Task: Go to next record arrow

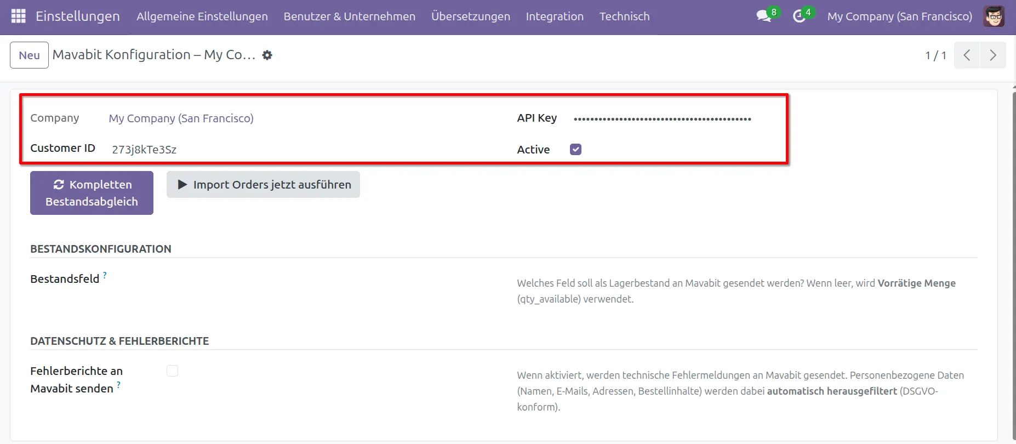Action: [x=993, y=55]
